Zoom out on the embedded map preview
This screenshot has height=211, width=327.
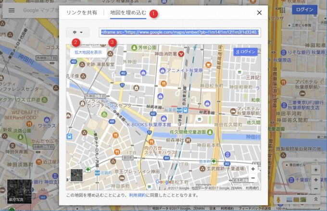click(253, 178)
